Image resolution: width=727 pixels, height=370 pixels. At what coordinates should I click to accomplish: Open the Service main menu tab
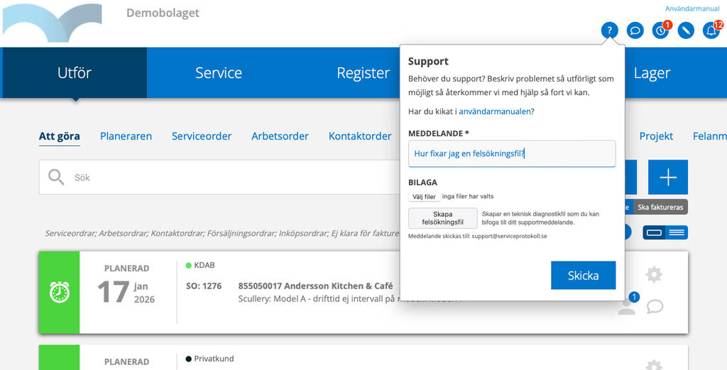coord(219,73)
